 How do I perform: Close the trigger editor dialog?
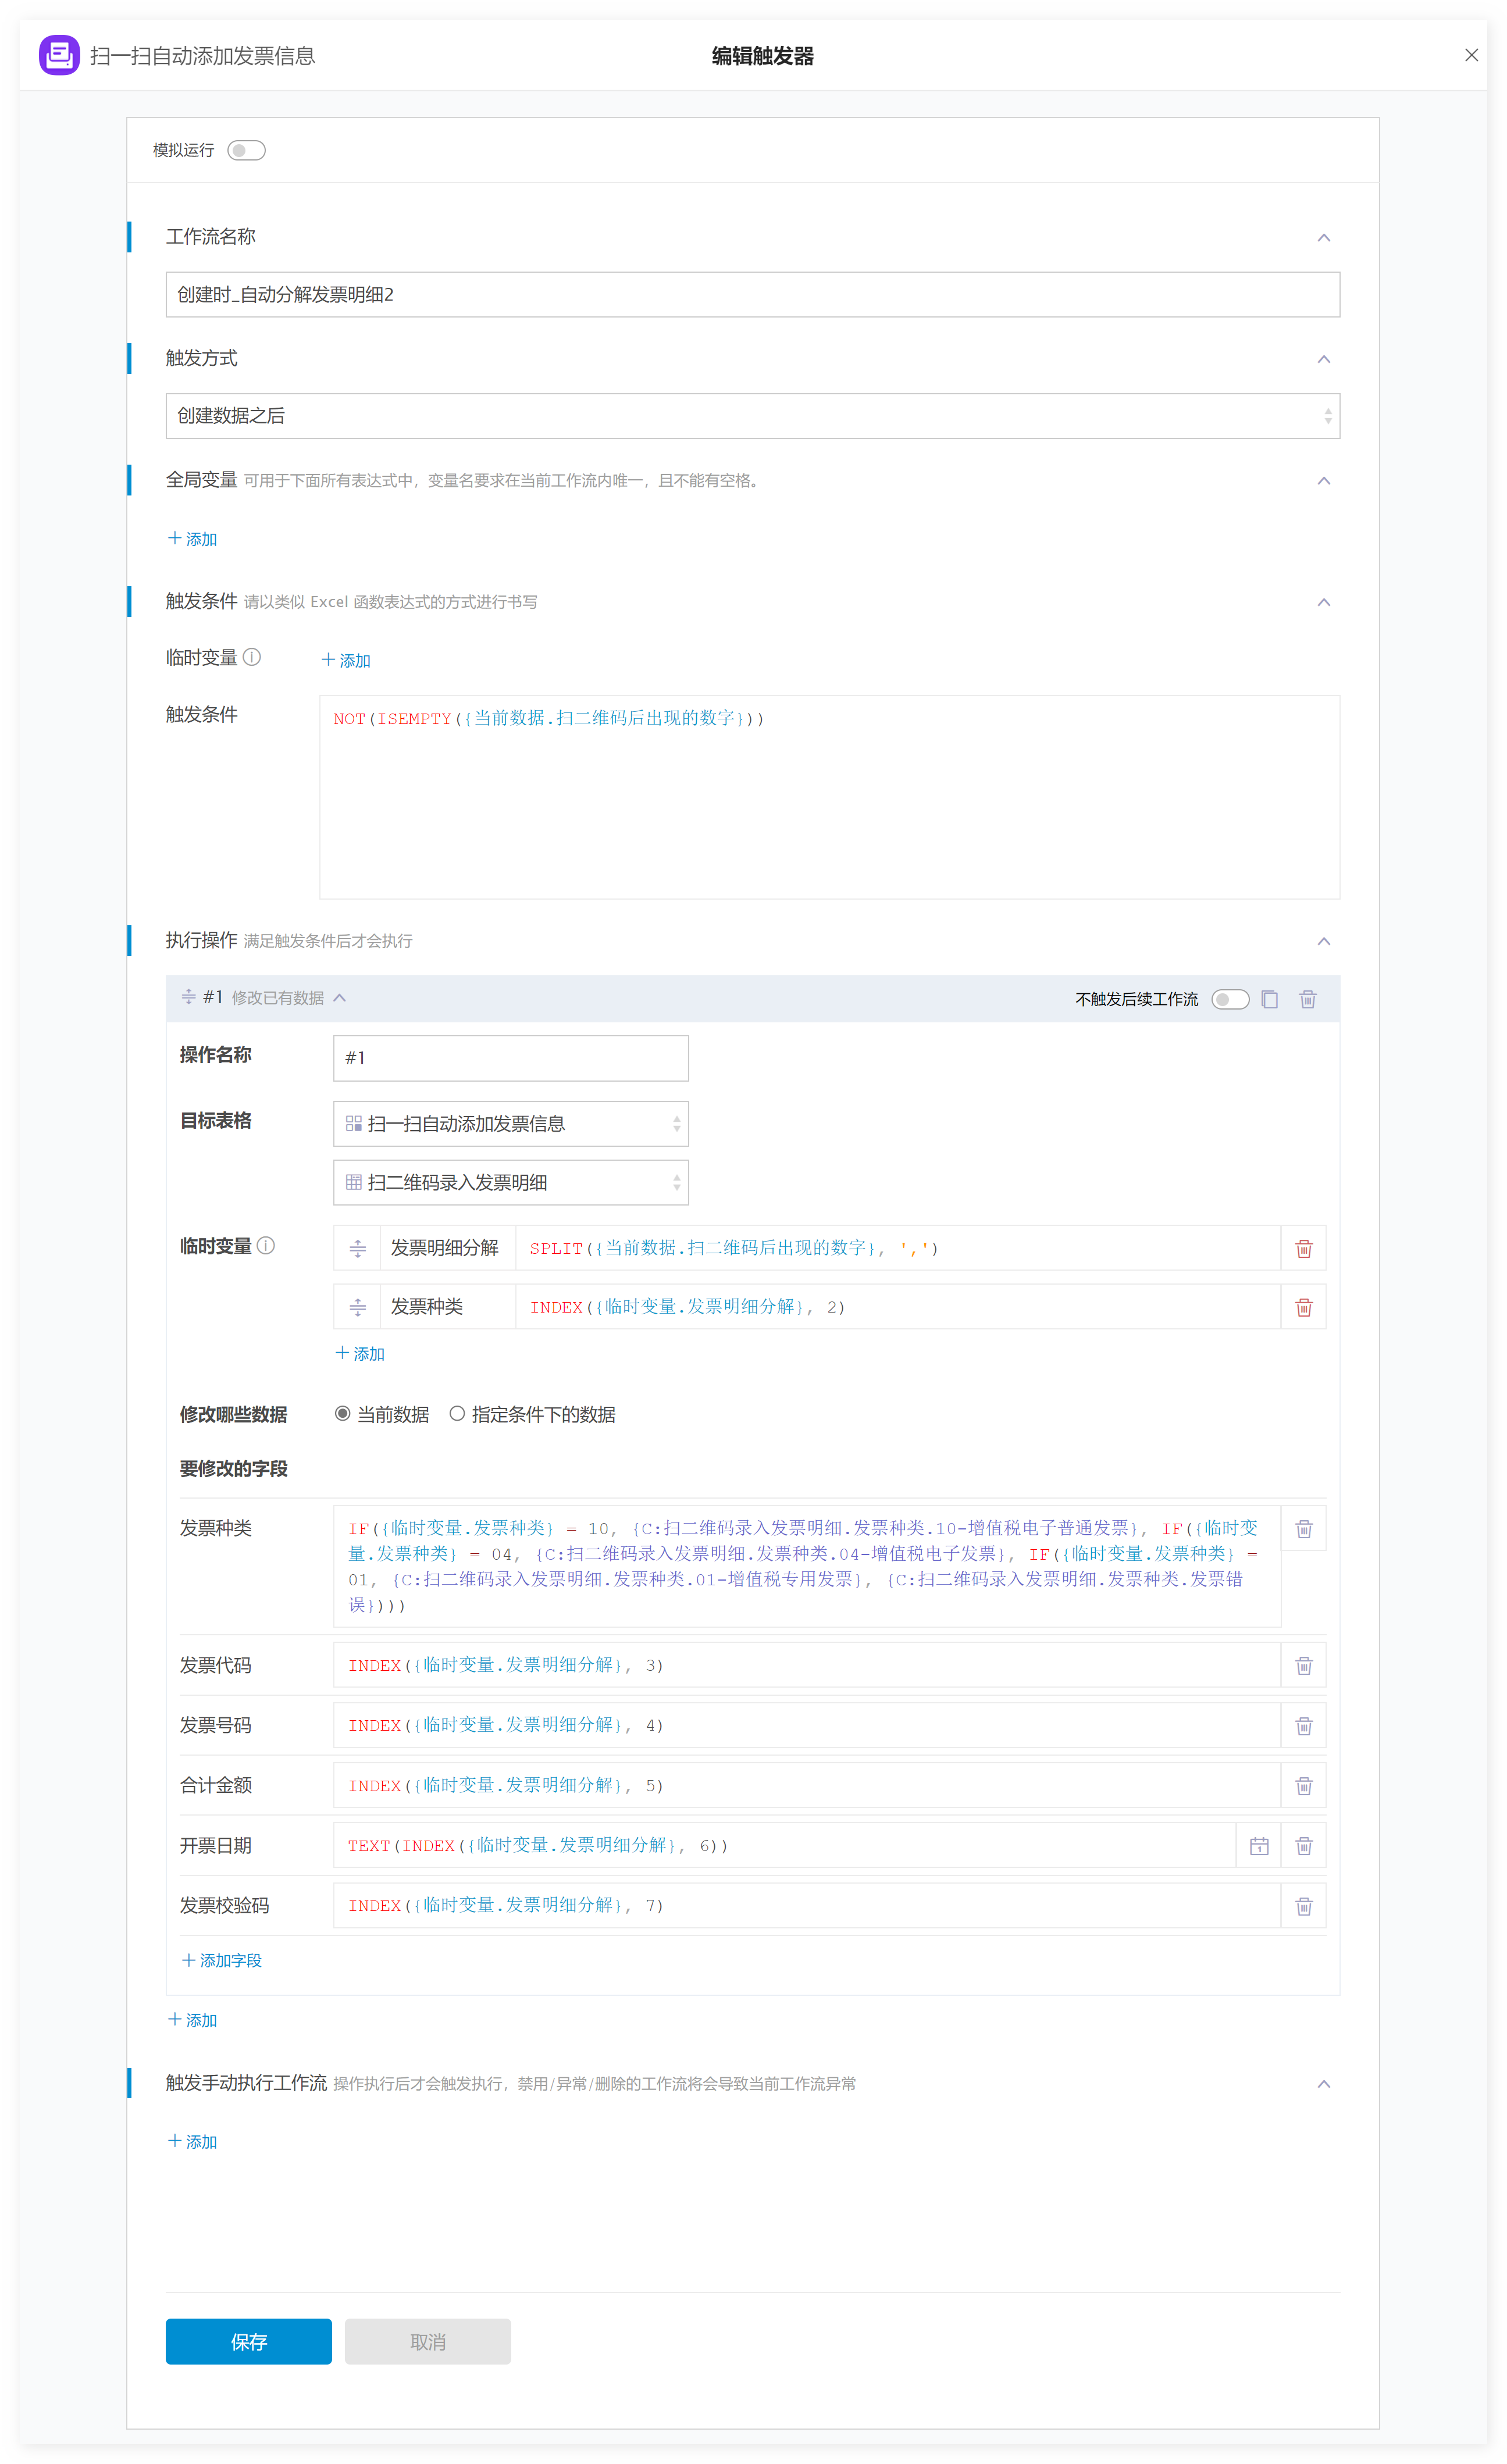pyautogui.click(x=1471, y=55)
